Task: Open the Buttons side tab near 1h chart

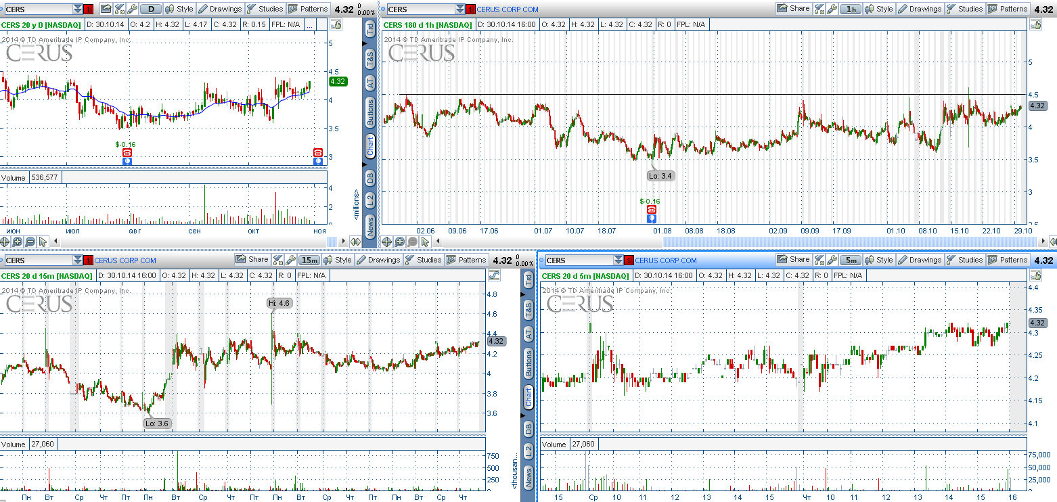Action: click(x=370, y=113)
